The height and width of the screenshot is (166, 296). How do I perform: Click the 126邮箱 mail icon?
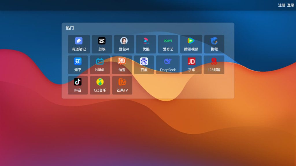click(x=214, y=62)
